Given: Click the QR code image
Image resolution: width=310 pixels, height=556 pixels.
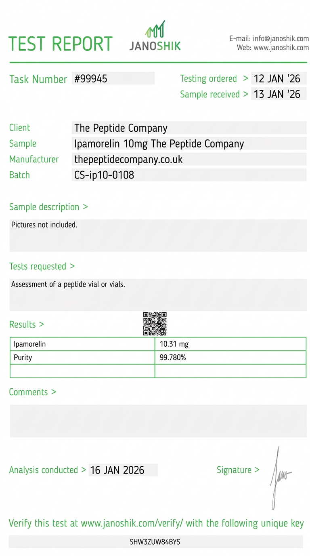Looking at the screenshot, I should pyautogui.click(x=155, y=324).
